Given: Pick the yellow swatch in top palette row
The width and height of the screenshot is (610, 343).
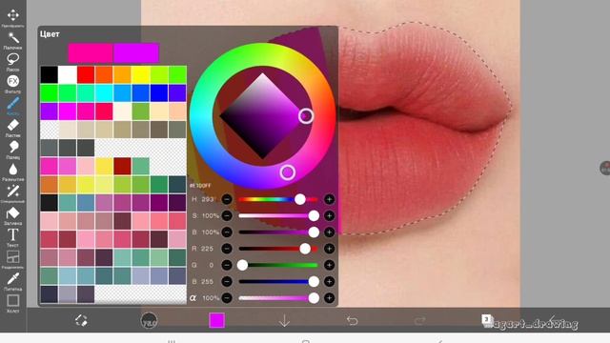Looking at the screenshot, I should pos(140,74).
